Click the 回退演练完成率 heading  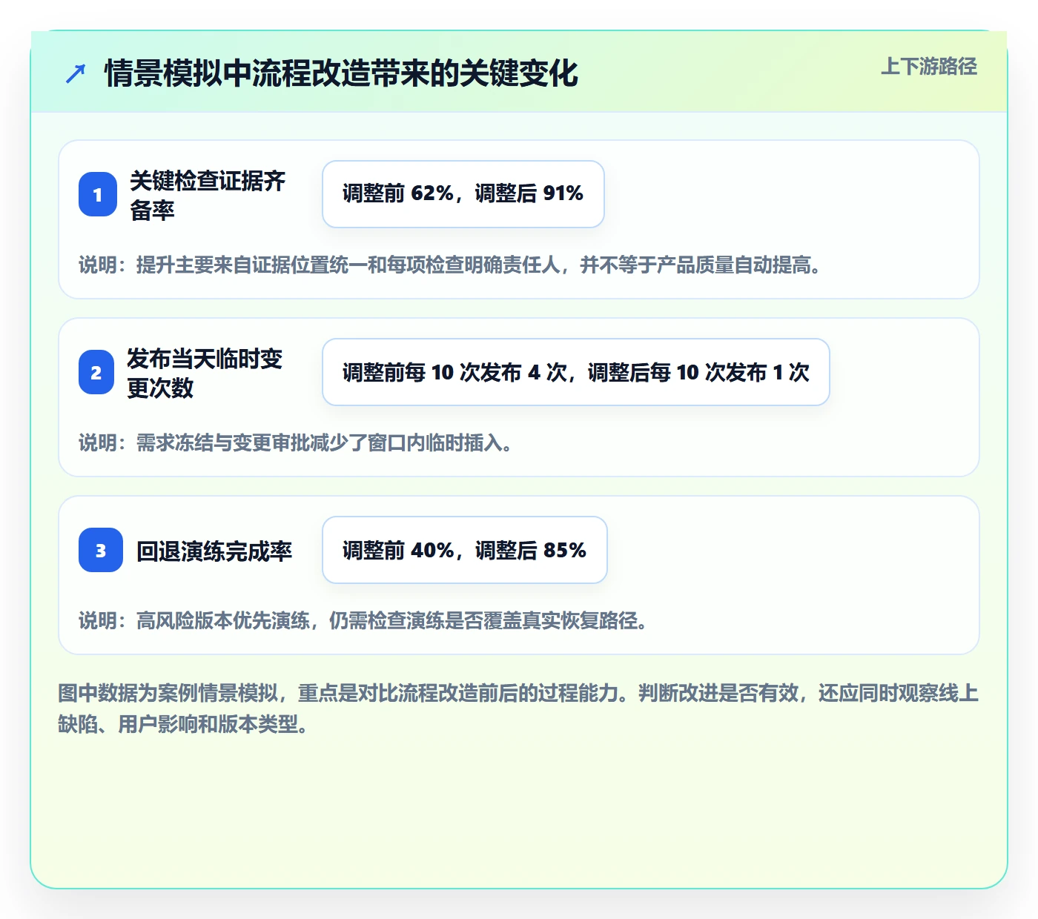pos(214,551)
